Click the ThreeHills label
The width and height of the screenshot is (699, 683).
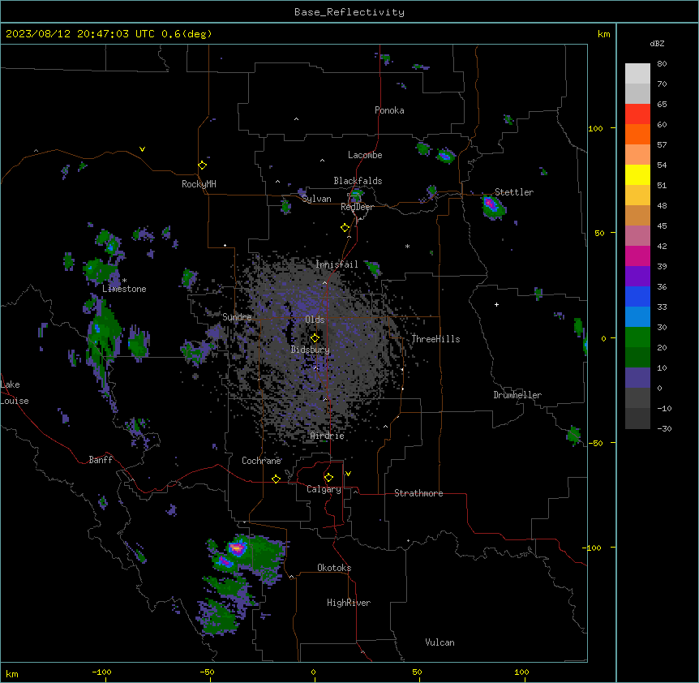click(435, 339)
